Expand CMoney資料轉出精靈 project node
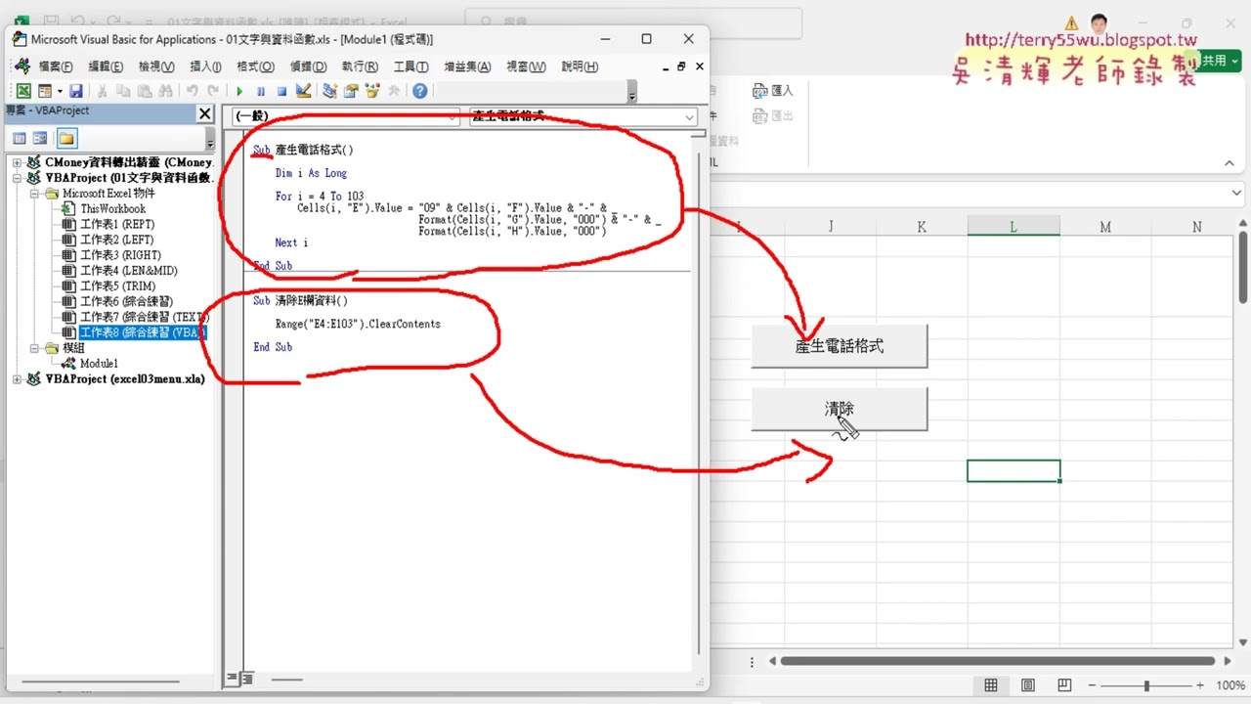The height and width of the screenshot is (704, 1251). (18, 162)
